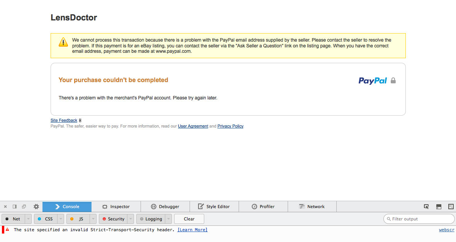Click the PayPal logo

click(x=373, y=81)
